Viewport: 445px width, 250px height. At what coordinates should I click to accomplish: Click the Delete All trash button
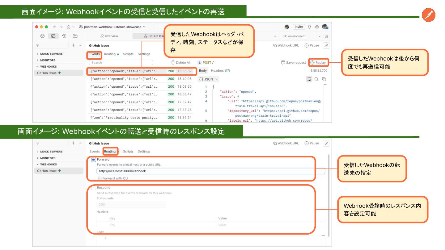point(181,62)
